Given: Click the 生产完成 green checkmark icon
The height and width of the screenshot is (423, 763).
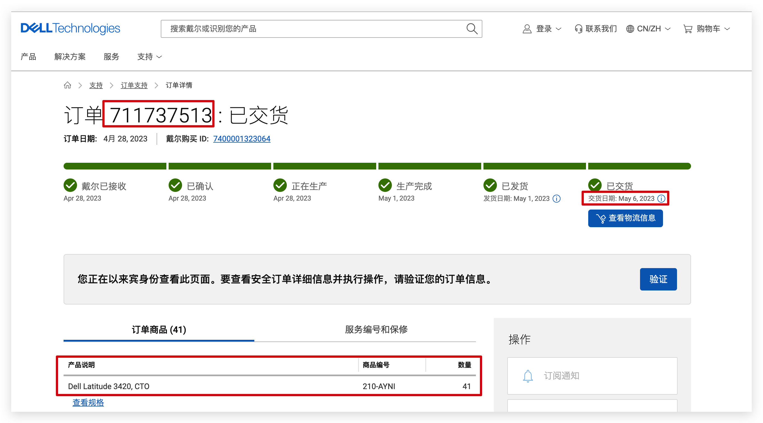Looking at the screenshot, I should pos(385,185).
